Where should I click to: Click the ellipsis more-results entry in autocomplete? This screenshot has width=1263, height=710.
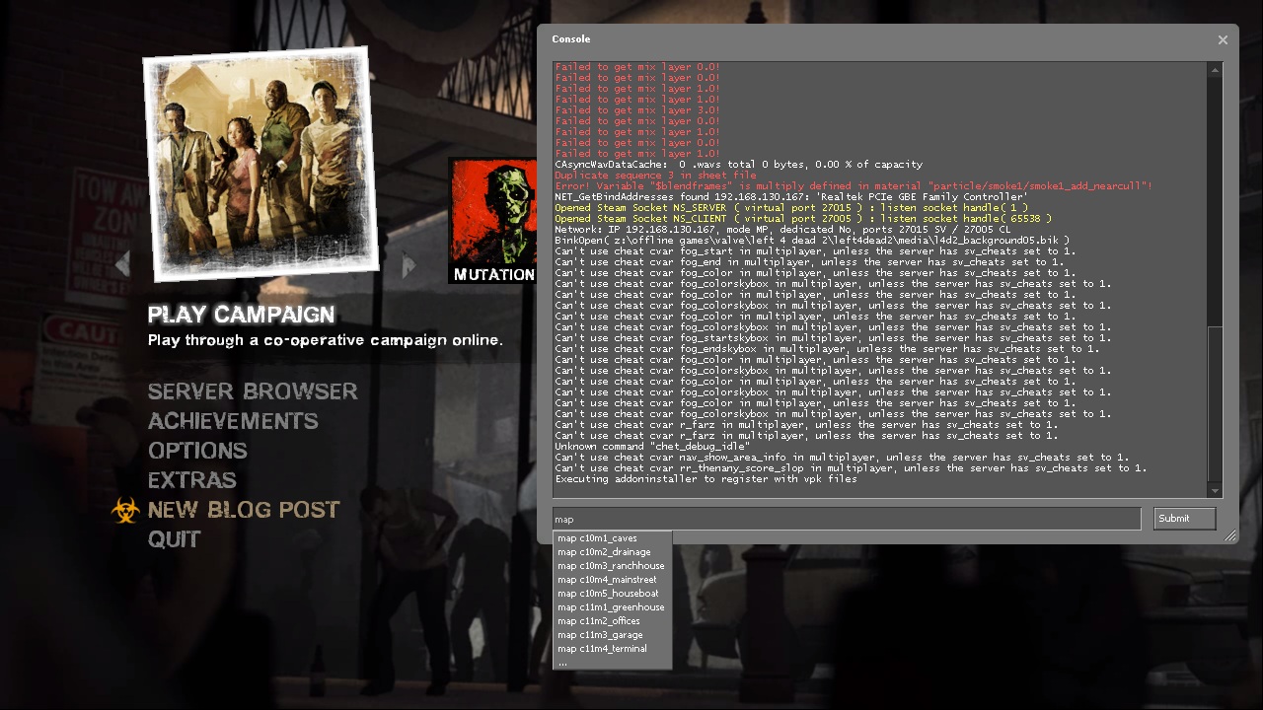tap(612, 663)
